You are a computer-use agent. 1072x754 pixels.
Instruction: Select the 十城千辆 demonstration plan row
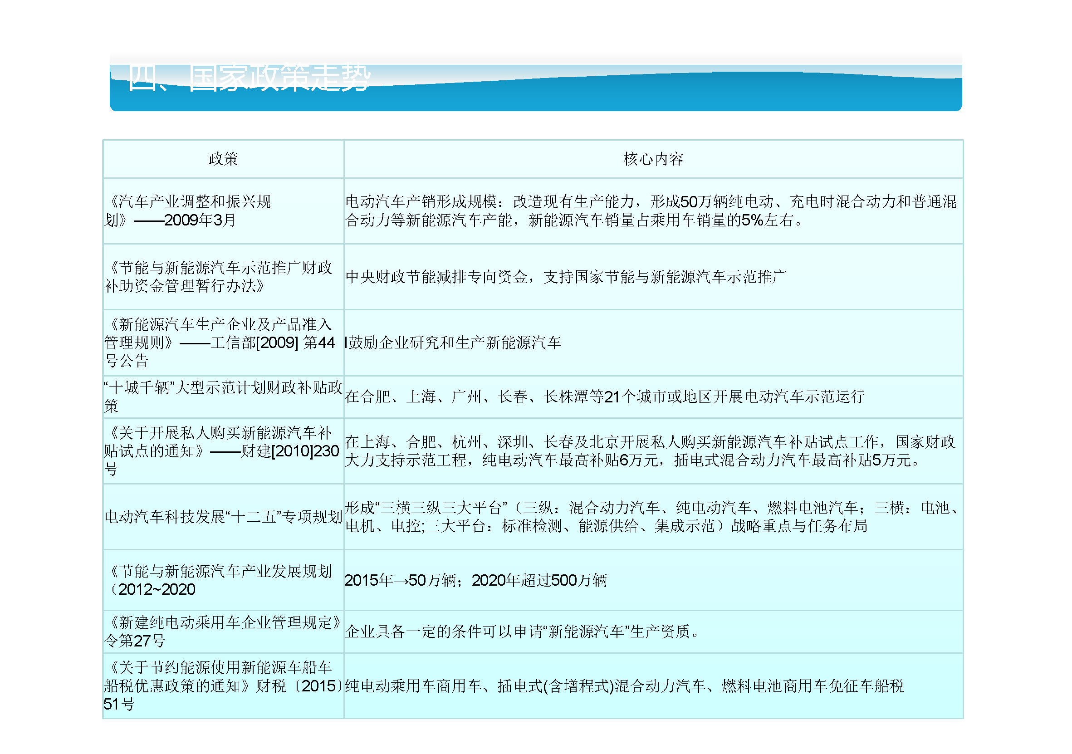tap(220, 397)
